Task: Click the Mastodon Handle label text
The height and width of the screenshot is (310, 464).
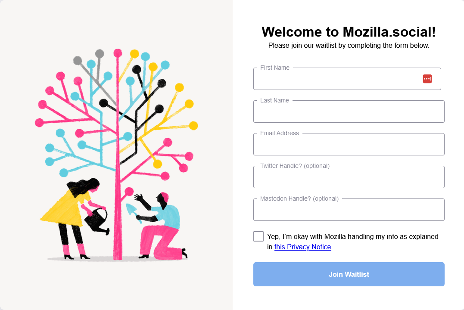Action: (x=299, y=198)
